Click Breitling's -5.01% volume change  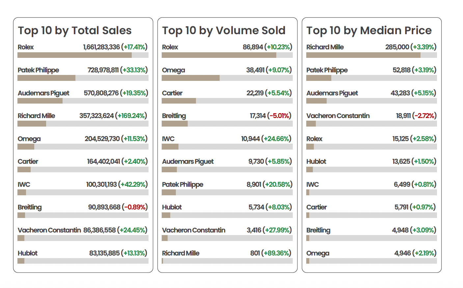(280, 116)
